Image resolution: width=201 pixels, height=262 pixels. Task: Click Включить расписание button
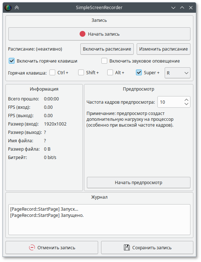point(107,49)
